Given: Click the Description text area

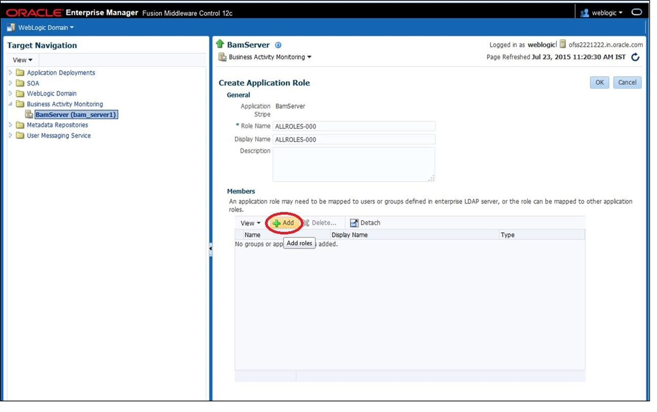Looking at the screenshot, I should [x=354, y=164].
